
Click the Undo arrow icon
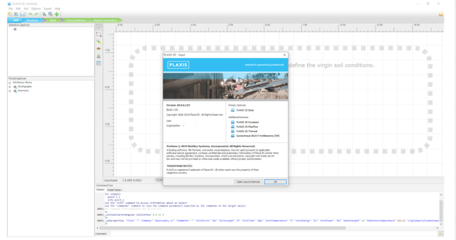click(x=30, y=14)
